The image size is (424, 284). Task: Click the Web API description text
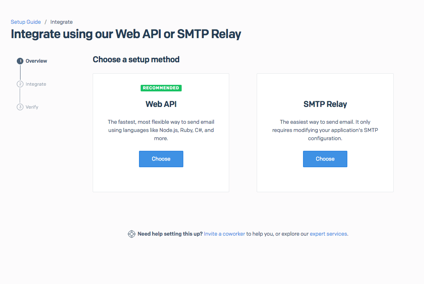coord(161,130)
